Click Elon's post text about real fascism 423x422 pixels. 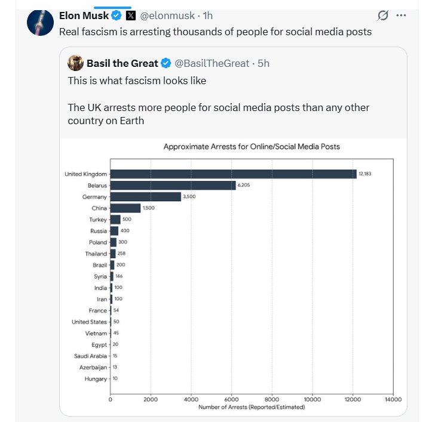click(215, 32)
